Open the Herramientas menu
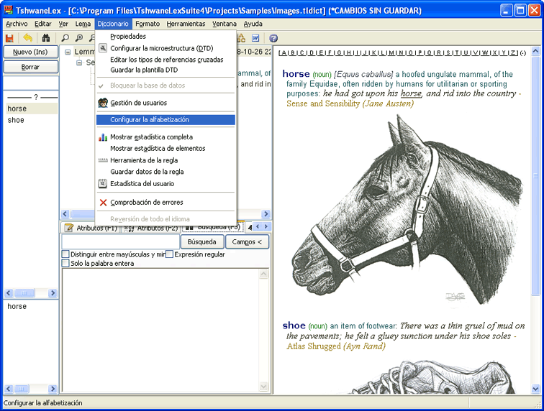This screenshot has height=411, width=544. coord(186,24)
